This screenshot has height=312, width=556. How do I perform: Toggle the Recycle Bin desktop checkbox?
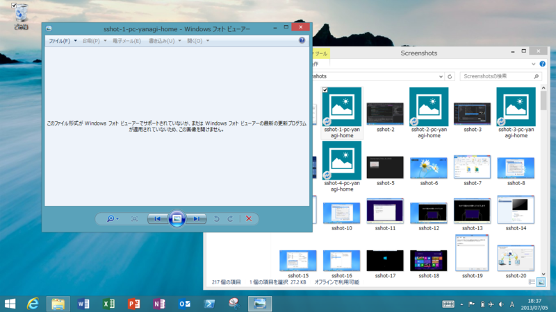[x=14, y=6]
